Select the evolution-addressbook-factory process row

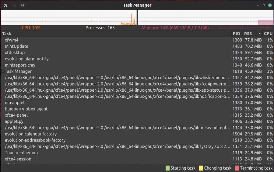click(137, 140)
